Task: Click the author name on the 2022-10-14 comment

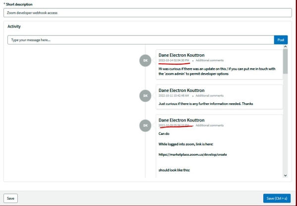Action: click(x=182, y=55)
